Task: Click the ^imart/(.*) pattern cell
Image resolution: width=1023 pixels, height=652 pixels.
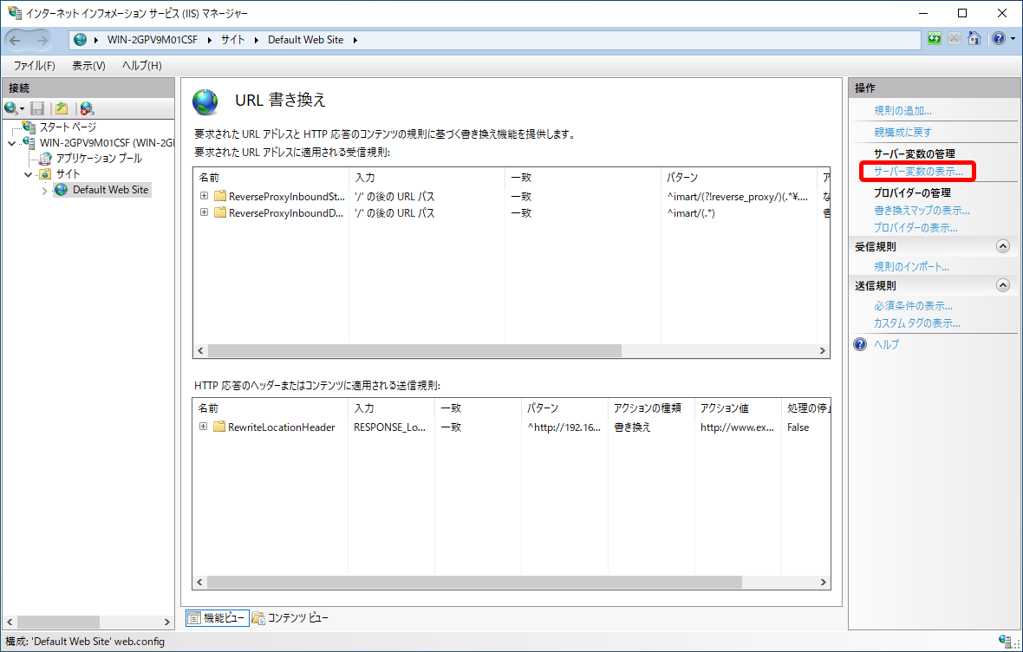Action: (690, 212)
